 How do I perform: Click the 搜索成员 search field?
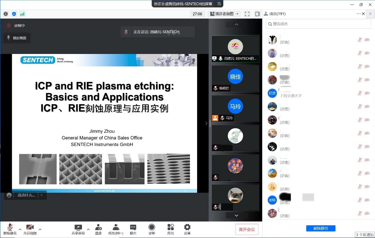[319, 24]
